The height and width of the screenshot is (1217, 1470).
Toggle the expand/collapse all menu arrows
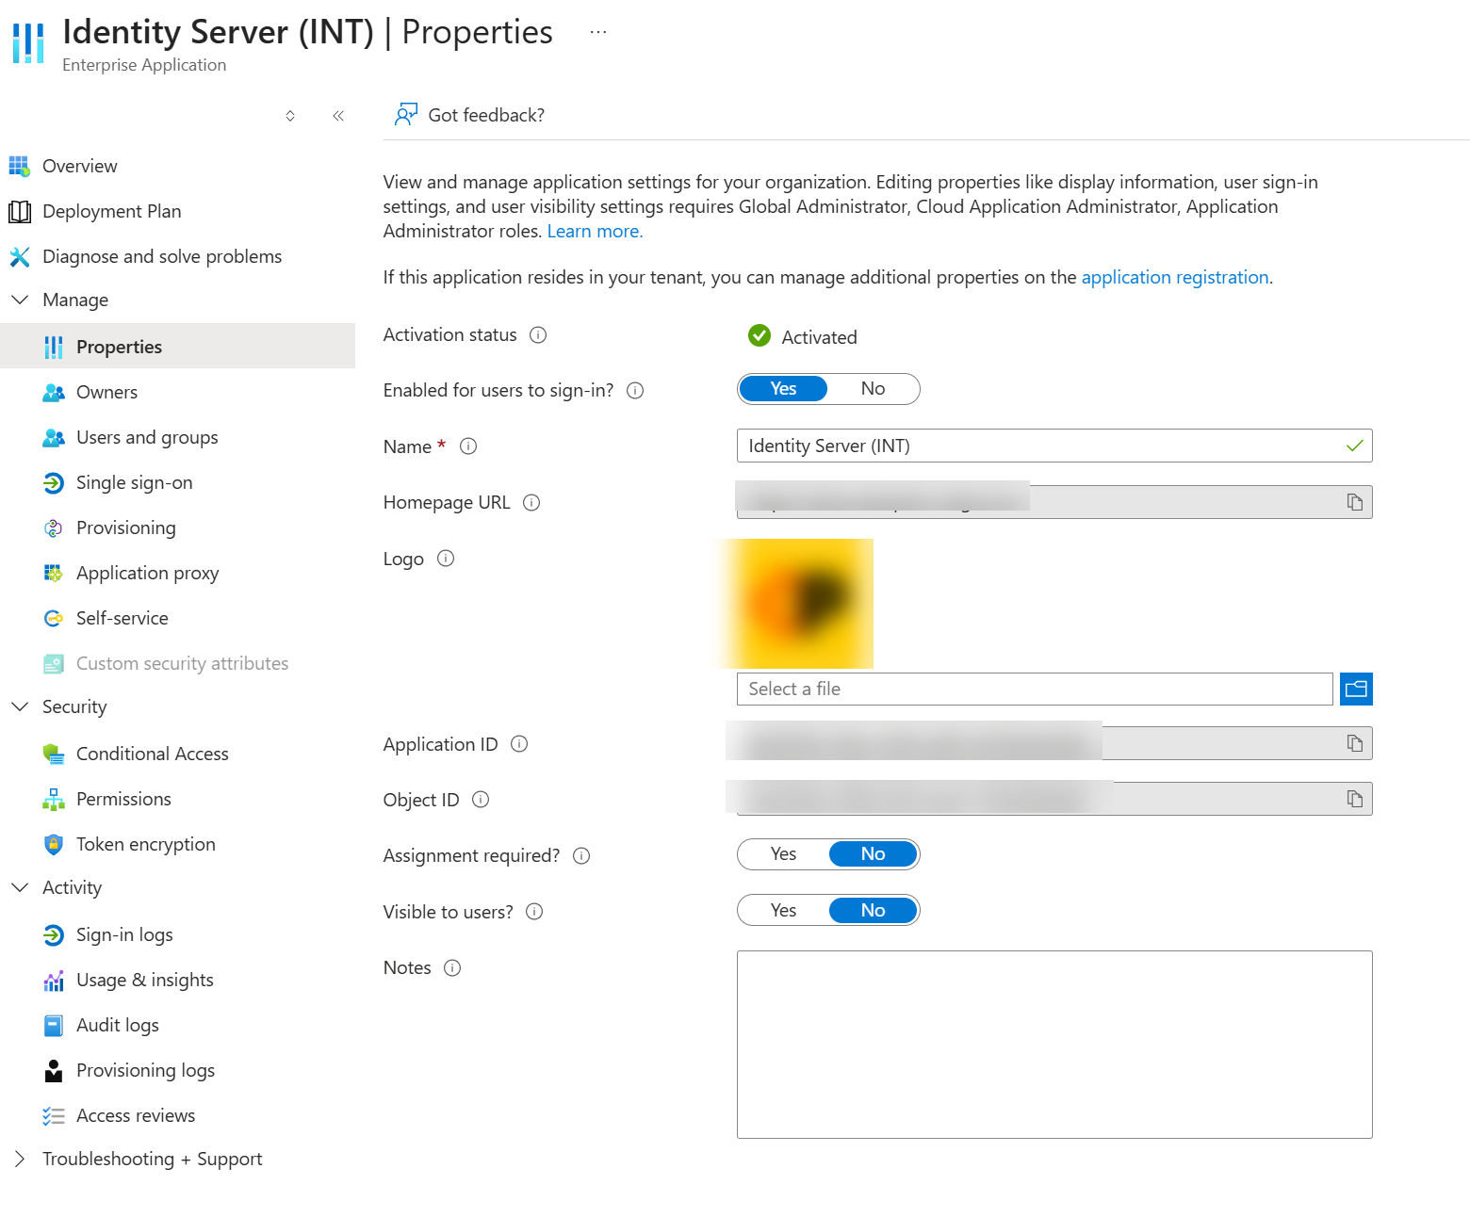[290, 116]
